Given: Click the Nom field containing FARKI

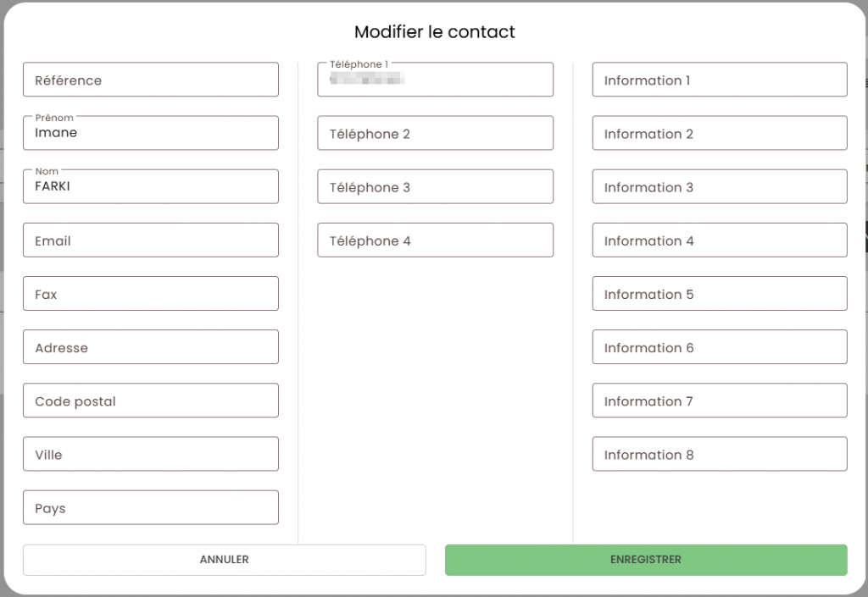Looking at the screenshot, I should (151, 186).
